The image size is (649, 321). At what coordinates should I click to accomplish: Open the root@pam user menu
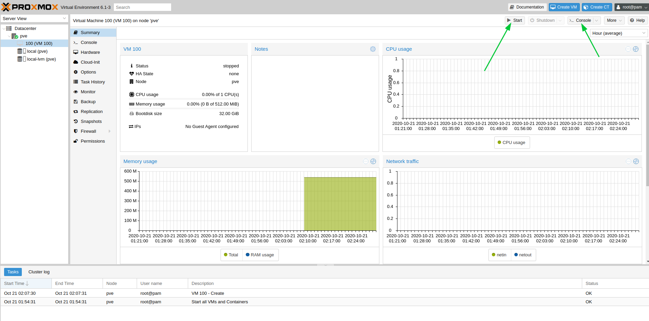[631, 7]
